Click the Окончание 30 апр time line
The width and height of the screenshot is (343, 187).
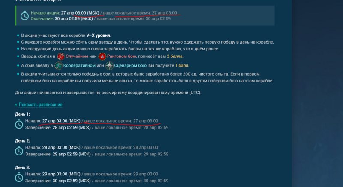coord(101,19)
